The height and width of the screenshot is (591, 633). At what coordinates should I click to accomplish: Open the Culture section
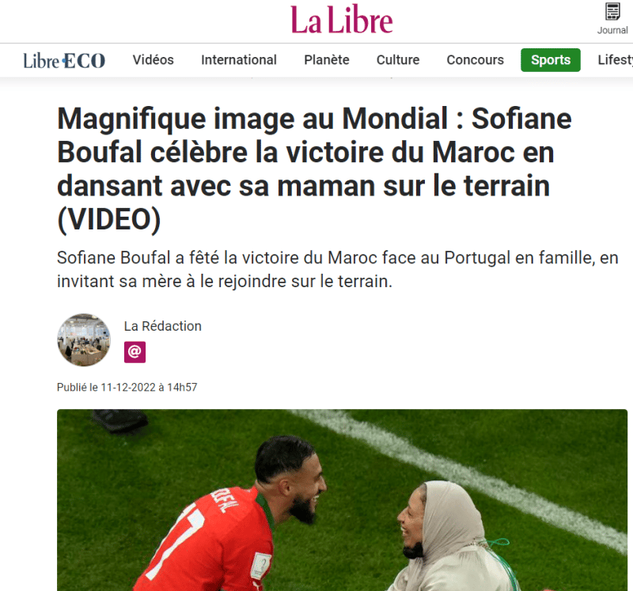(398, 60)
